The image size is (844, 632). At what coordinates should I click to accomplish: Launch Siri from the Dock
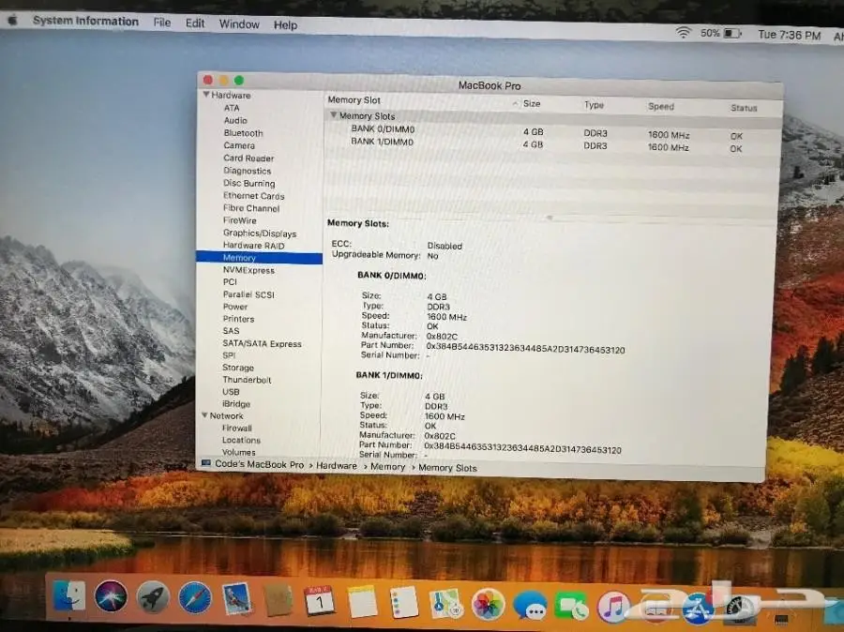point(111,596)
